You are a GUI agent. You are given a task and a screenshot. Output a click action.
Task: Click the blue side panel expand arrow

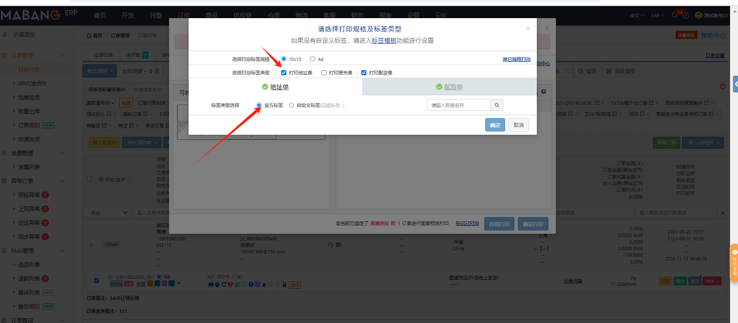736,84
